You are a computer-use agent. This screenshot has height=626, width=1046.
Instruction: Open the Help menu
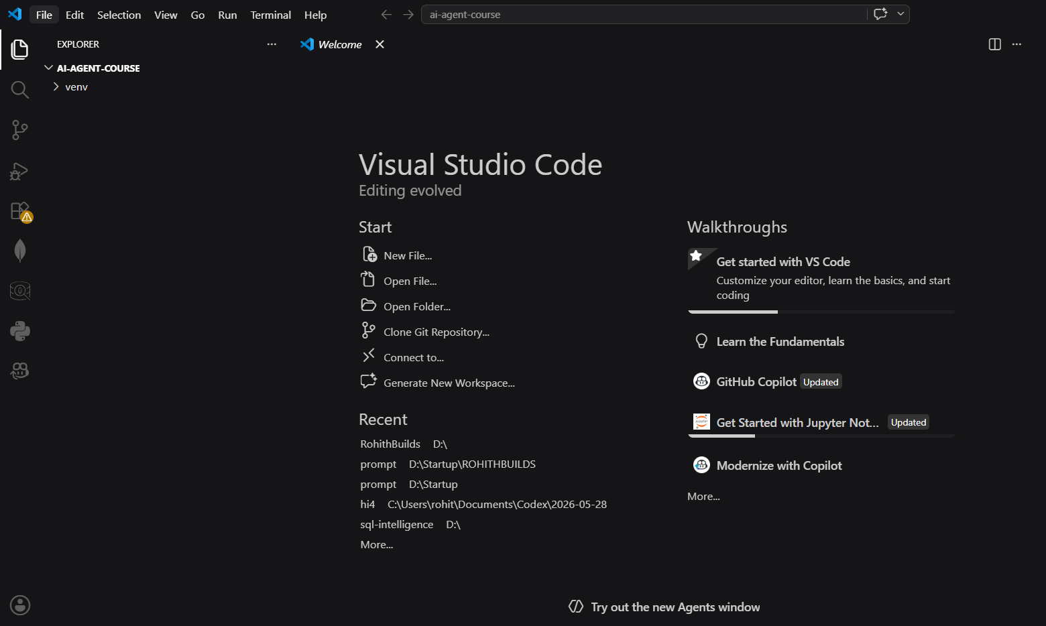(x=315, y=15)
